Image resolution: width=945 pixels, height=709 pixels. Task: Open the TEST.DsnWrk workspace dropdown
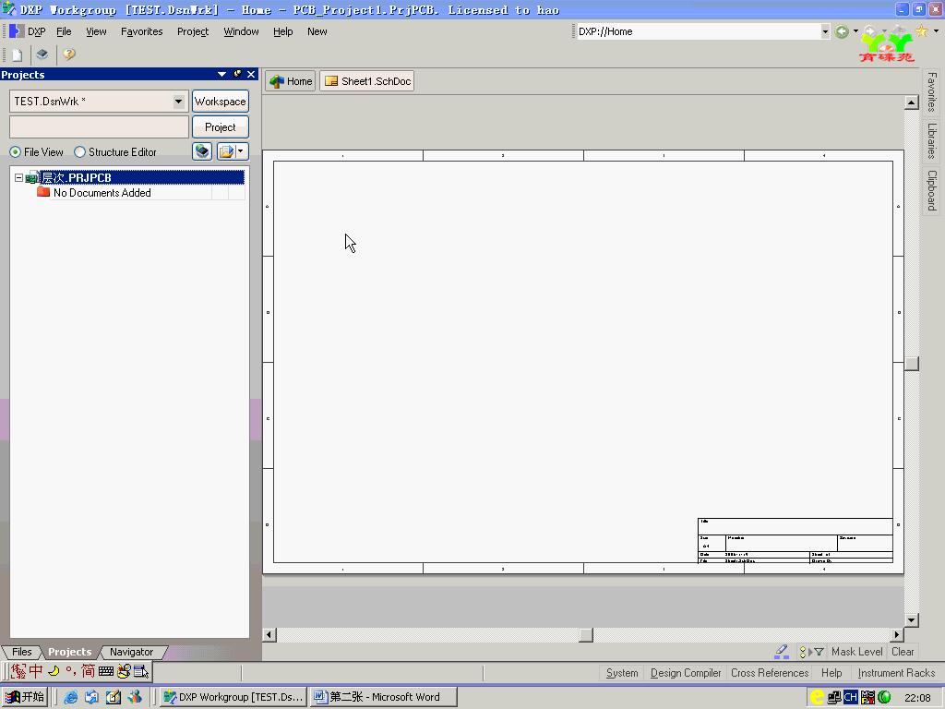click(178, 102)
